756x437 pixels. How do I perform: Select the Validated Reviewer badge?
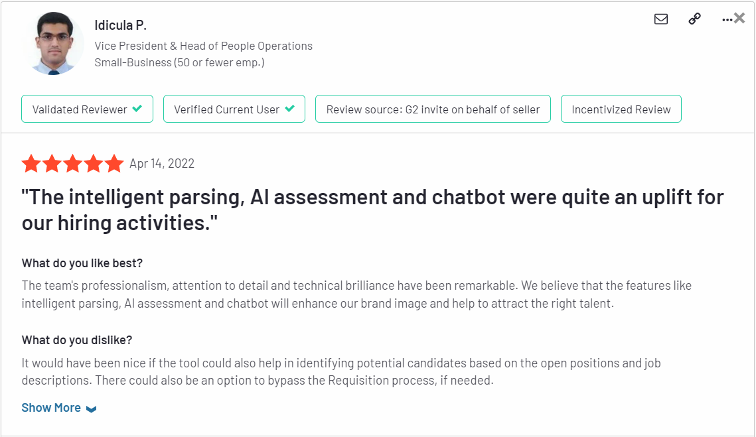[x=87, y=109]
